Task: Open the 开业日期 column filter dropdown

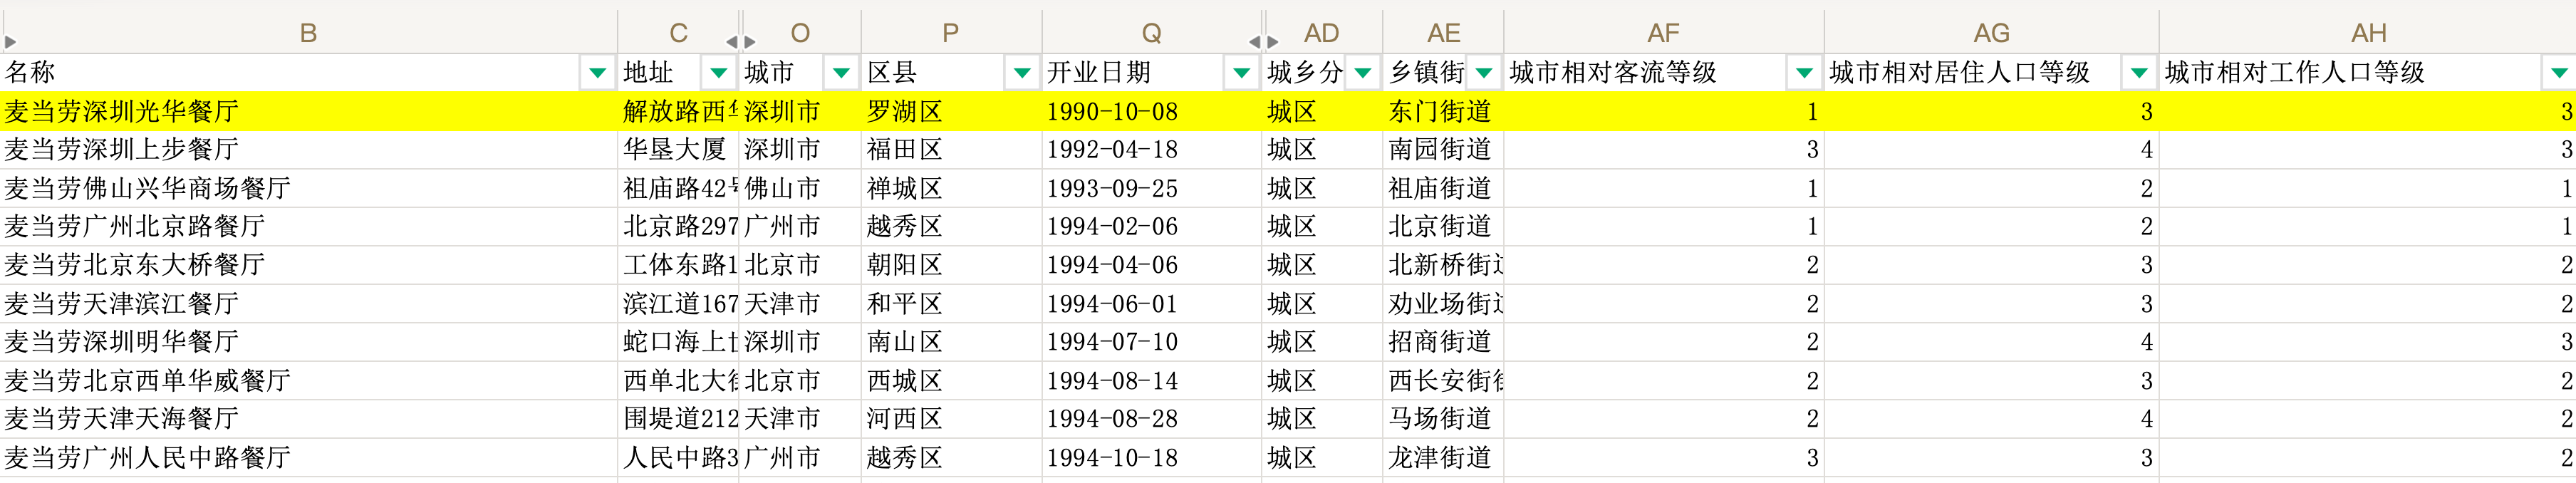Action: [x=1241, y=72]
